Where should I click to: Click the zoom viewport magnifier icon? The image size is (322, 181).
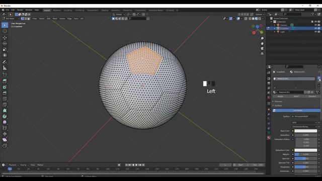click(x=262, y=38)
